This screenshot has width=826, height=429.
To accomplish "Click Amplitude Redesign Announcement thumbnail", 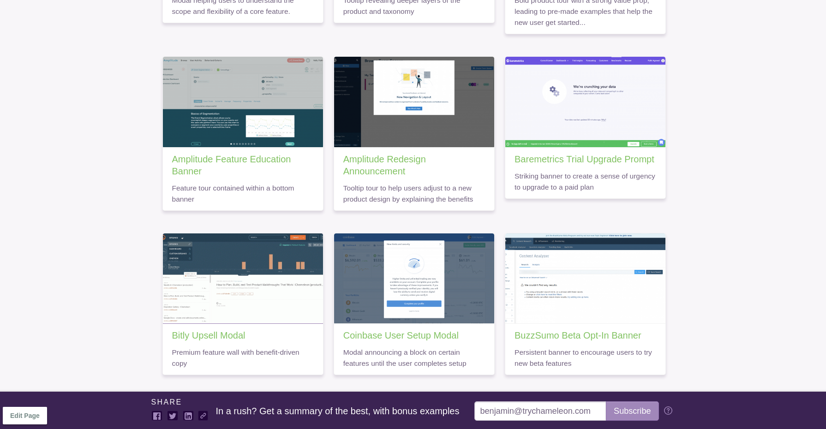I will (x=414, y=102).
